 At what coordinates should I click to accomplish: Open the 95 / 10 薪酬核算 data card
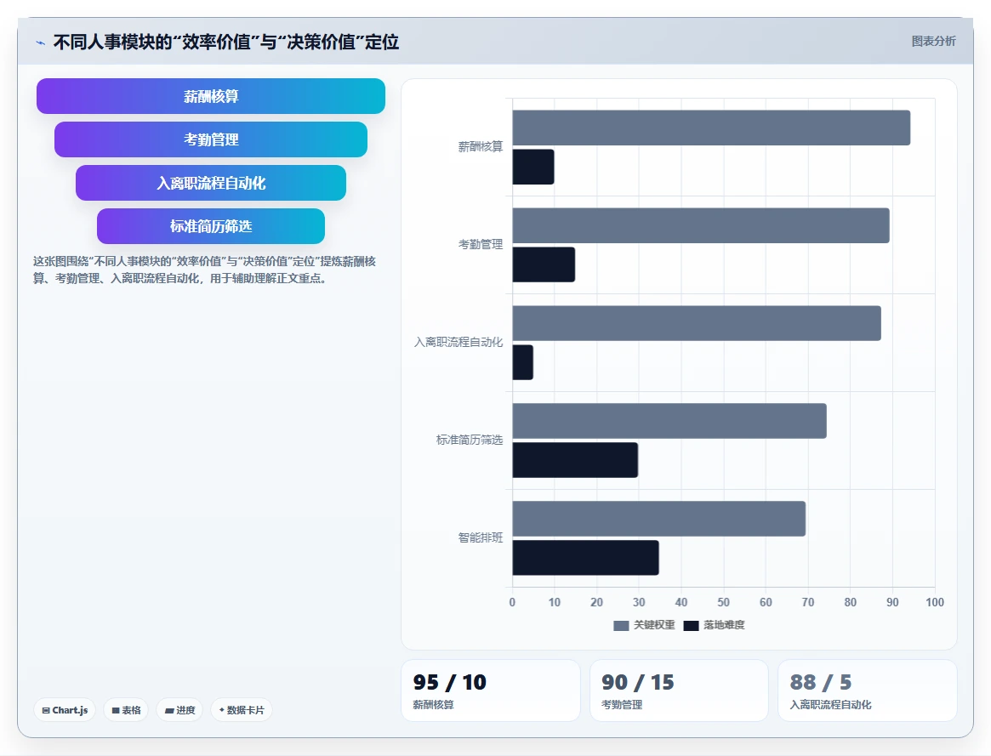coord(491,691)
